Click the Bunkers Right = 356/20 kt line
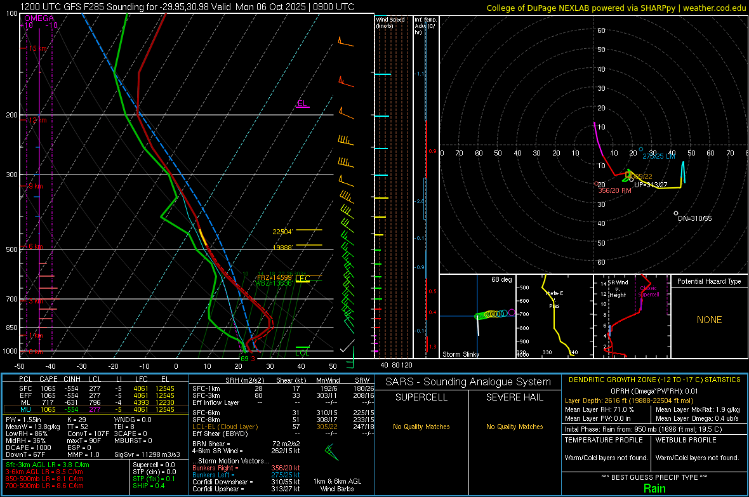Viewport: 749px width, 497px height. pyautogui.click(x=246, y=468)
